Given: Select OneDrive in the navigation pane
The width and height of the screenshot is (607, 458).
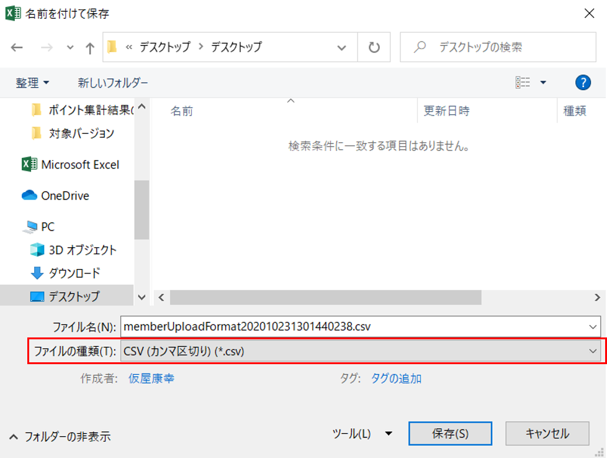Looking at the screenshot, I should 65,196.
